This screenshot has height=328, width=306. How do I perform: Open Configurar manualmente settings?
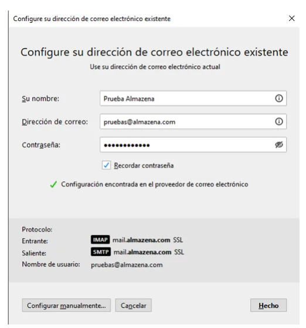(x=66, y=305)
